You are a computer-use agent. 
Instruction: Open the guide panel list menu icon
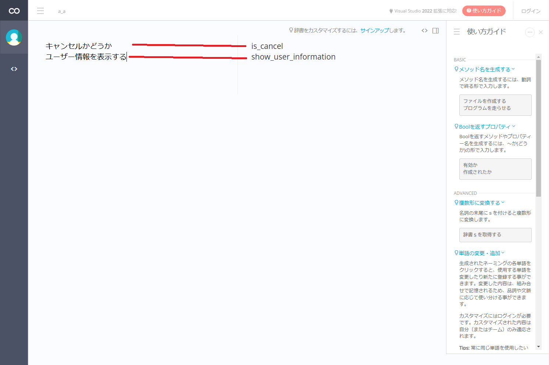(457, 32)
